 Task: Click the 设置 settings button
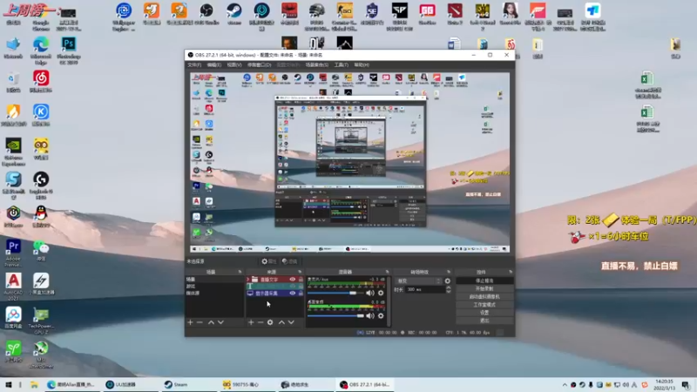(x=484, y=313)
